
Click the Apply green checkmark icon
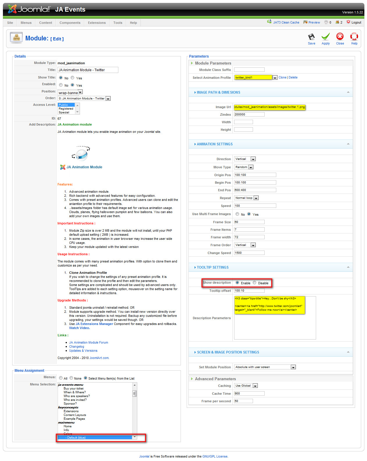click(x=325, y=37)
